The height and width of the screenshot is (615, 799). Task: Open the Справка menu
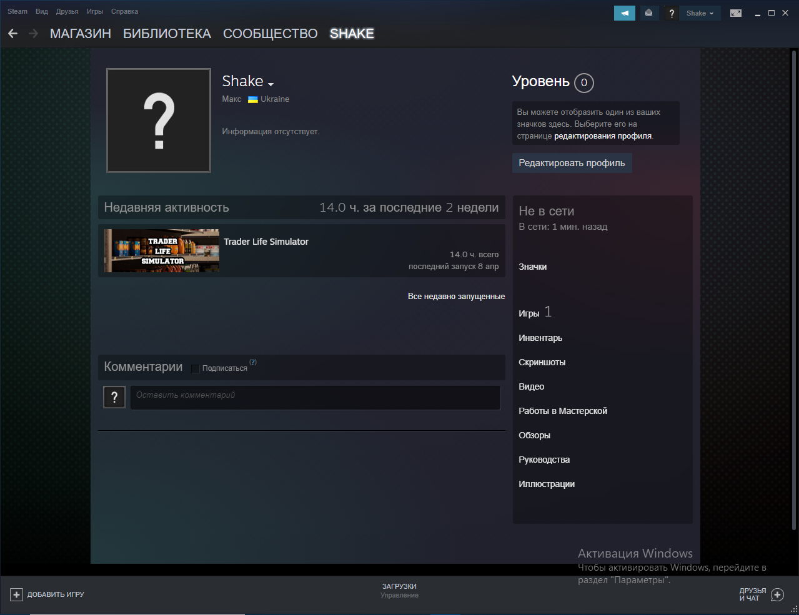pyautogui.click(x=124, y=11)
